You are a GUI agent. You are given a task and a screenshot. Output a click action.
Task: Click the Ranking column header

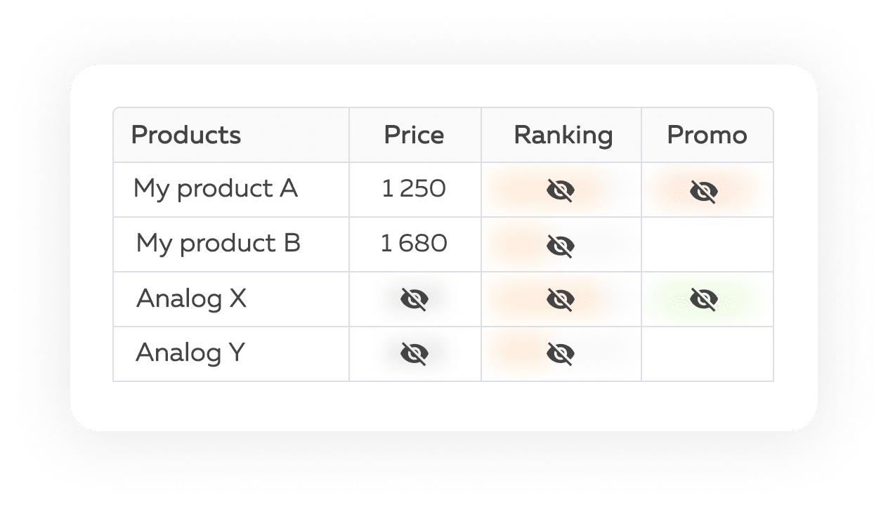[563, 135]
